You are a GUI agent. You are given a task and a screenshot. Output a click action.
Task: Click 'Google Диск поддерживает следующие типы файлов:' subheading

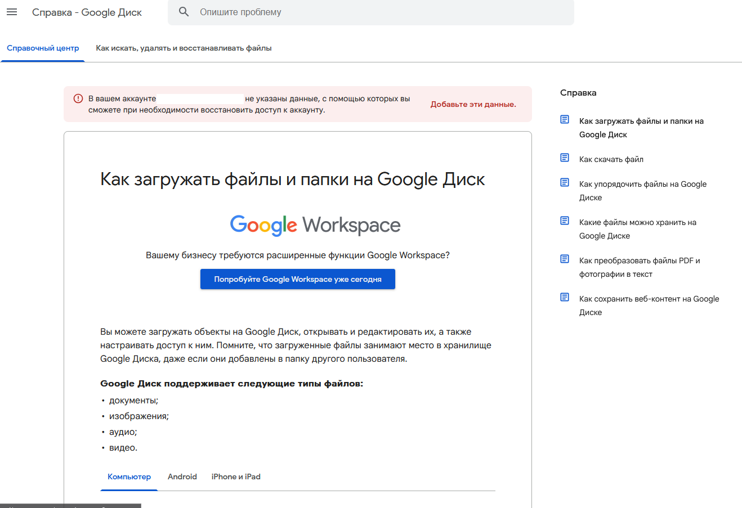pos(232,384)
